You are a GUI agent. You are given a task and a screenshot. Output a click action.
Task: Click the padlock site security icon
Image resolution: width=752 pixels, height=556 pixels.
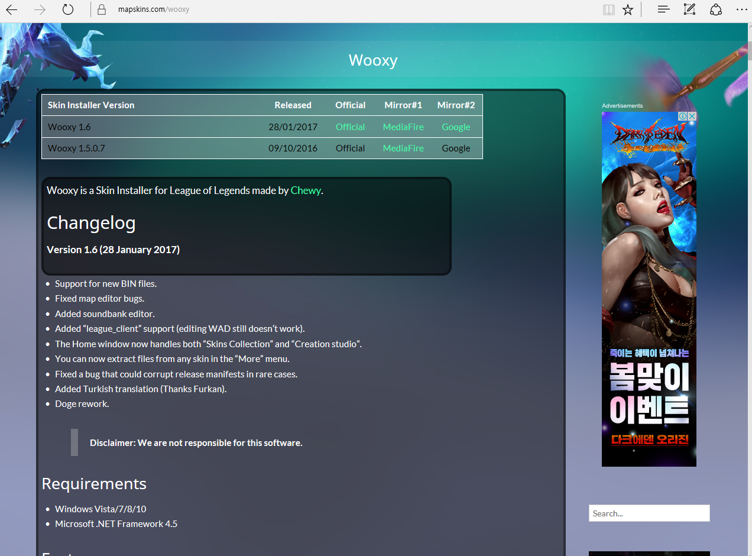point(102,9)
